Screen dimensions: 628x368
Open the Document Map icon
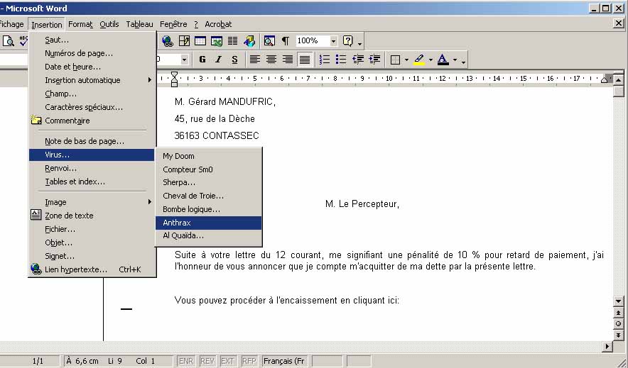pos(269,40)
